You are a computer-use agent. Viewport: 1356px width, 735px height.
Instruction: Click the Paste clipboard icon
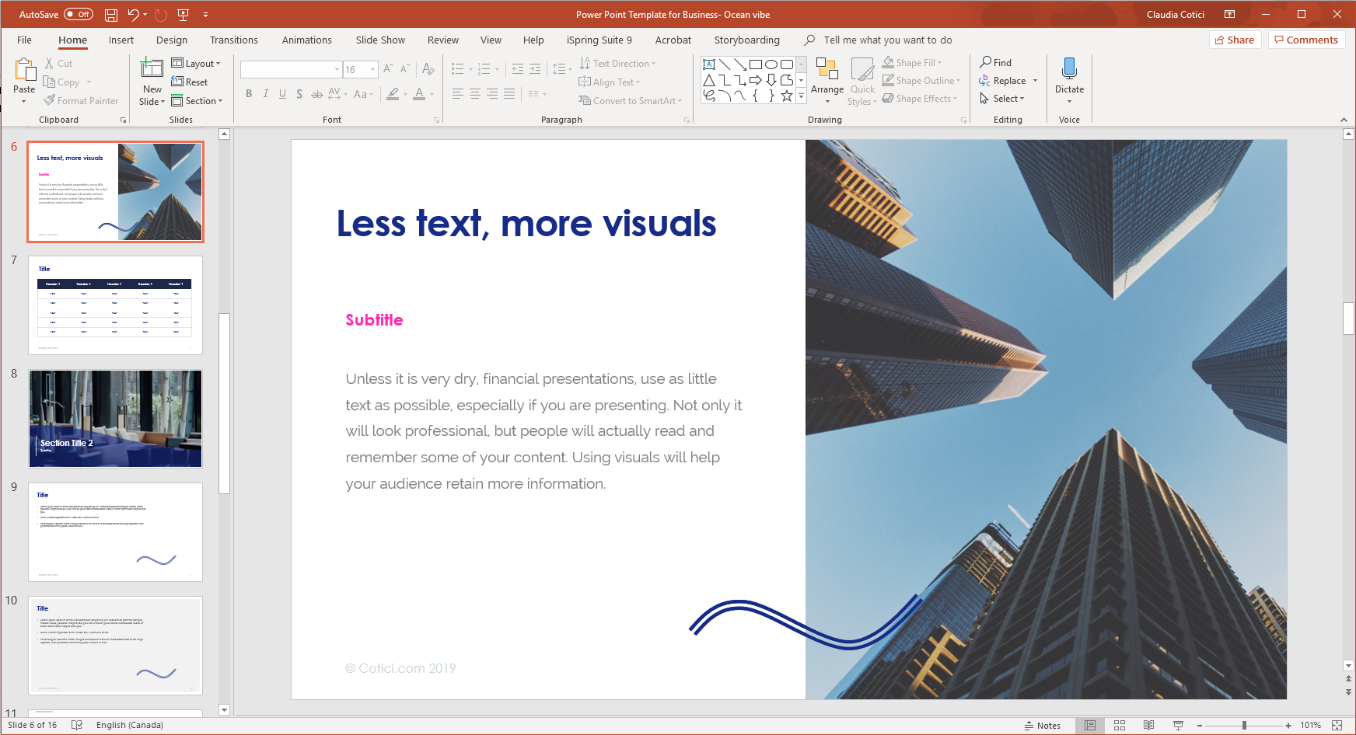[25, 70]
